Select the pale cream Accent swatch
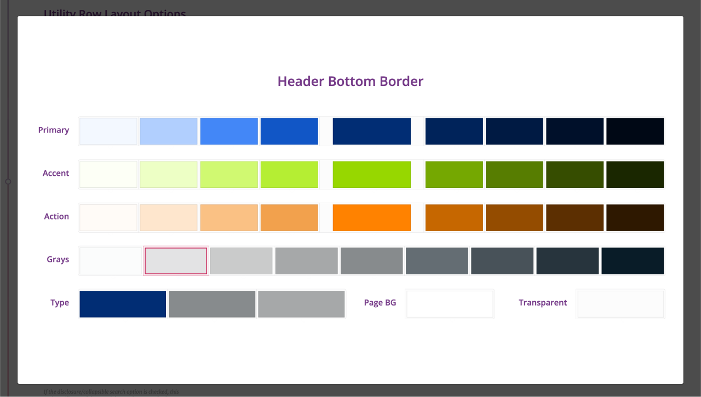The width and height of the screenshot is (701, 397). [108, 174]
